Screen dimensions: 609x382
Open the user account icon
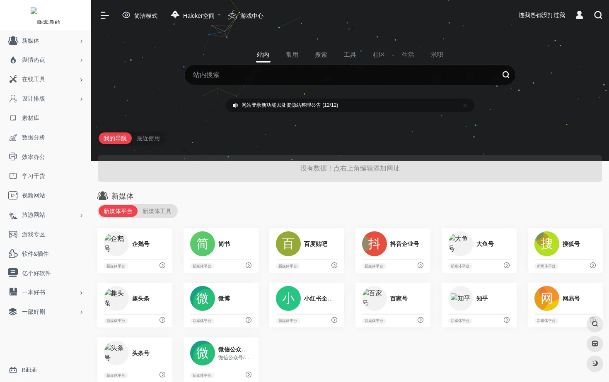[579, 15]
